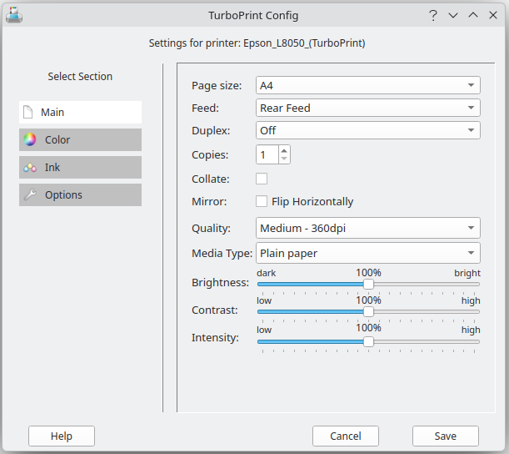Maximize the TurboPrint Config window

click(473, 15)
